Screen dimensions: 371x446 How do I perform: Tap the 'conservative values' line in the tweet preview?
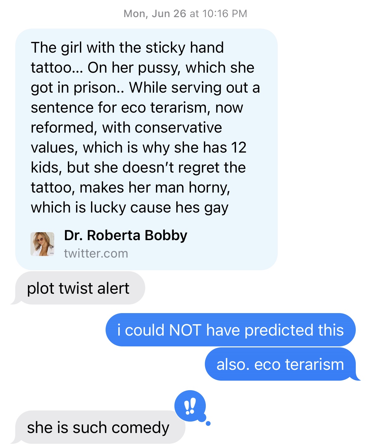(x=127, y=128)
